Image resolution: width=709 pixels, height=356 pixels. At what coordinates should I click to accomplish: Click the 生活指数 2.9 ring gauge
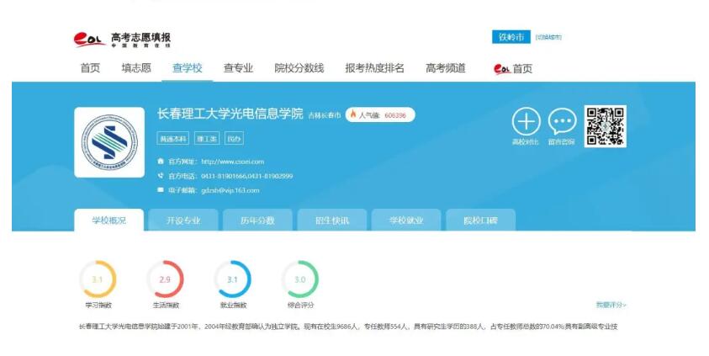(x=165, y=279)
